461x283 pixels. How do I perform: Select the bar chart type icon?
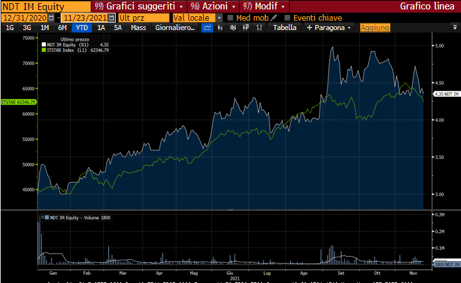coord(220,28)
